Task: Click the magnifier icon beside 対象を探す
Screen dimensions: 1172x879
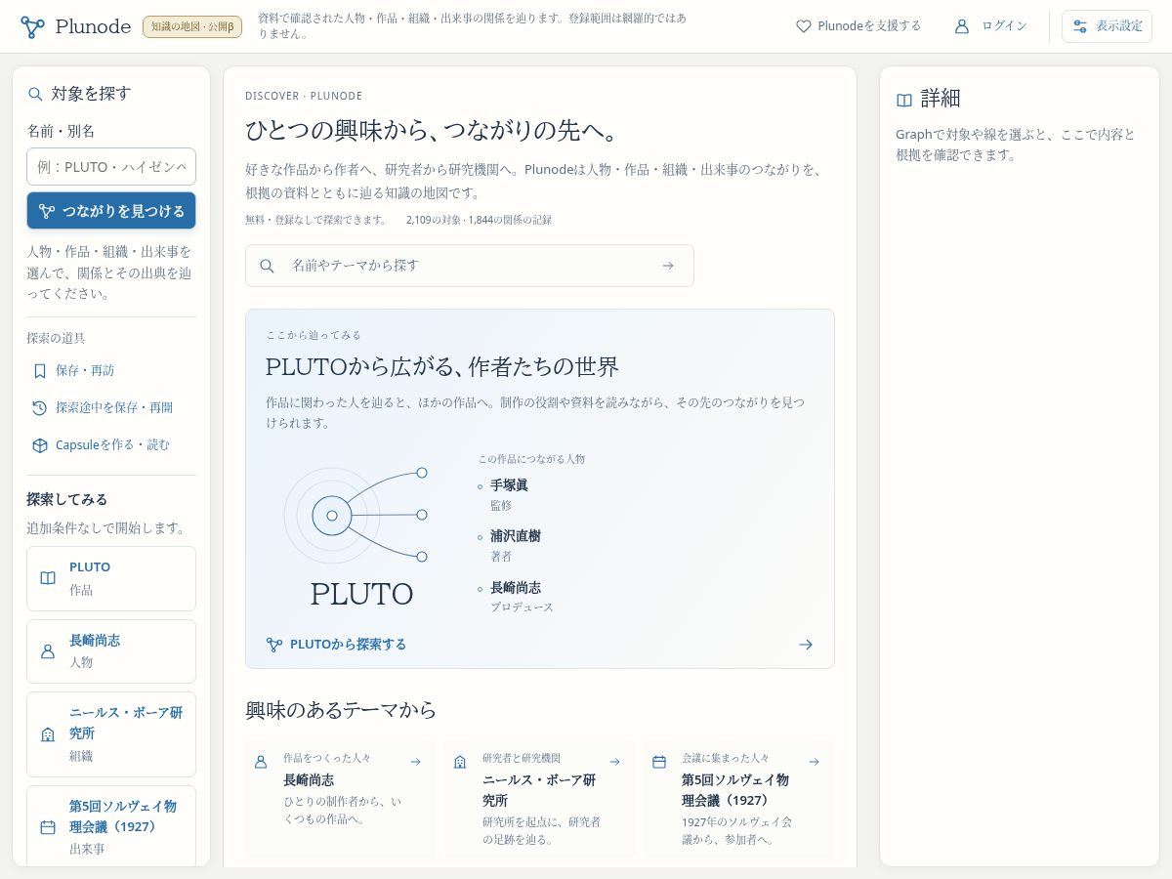Action: point(35,94)
